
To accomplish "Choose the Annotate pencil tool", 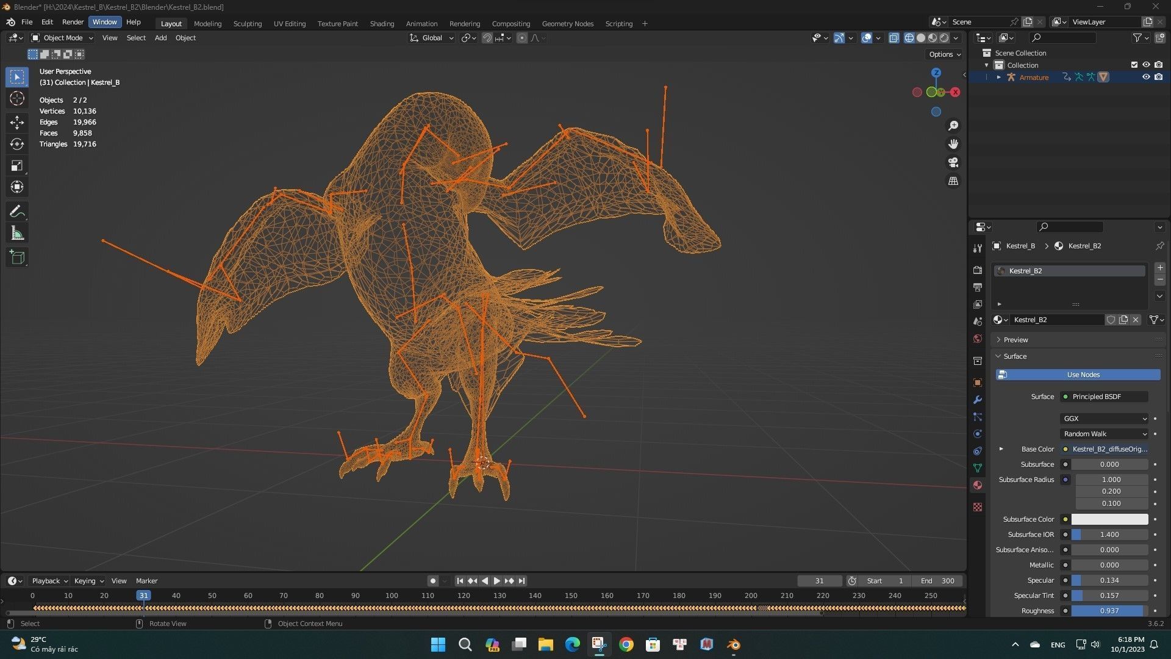I will pos(17,212).
